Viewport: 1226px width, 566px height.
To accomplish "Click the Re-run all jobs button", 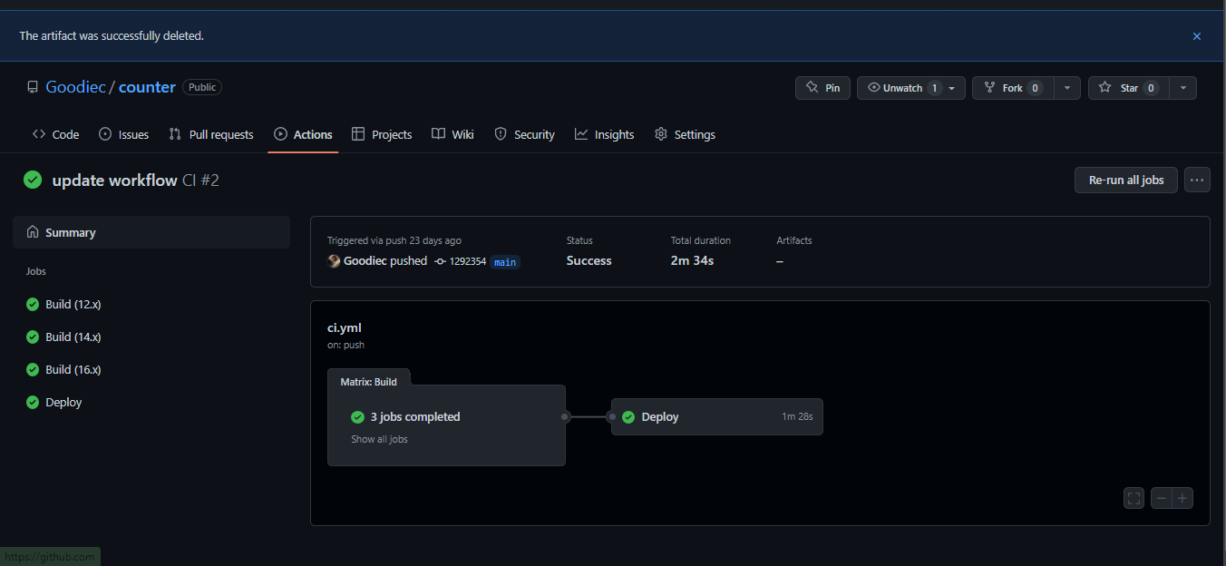I will (x=1126, y=180).
